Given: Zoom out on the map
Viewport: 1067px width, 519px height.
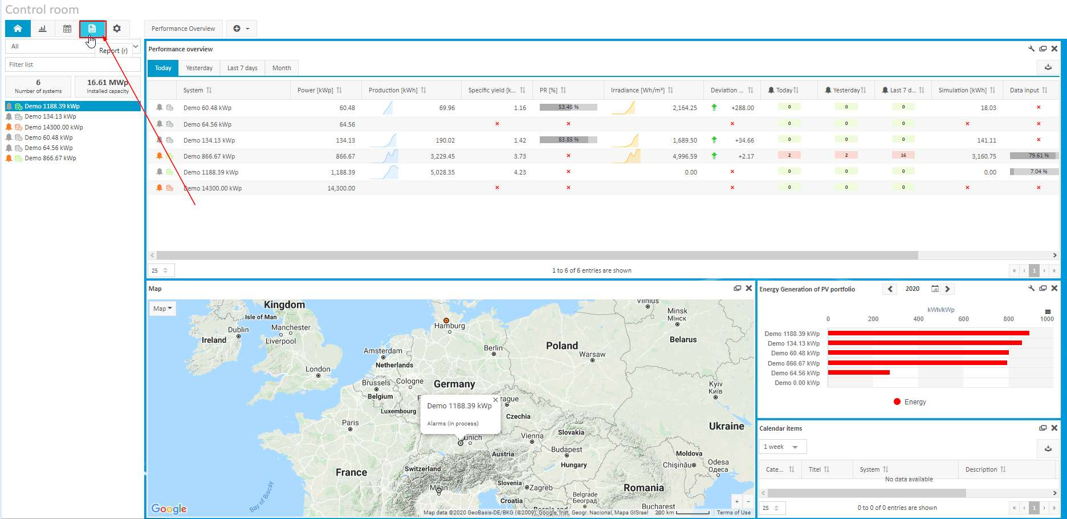Looking at the screenshot, I should coord(748,501).
